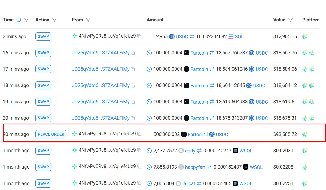Copy address in the 3 mins ago row
Screen dimensions: 326x190
pyautogui.click(x=139, y=36)
